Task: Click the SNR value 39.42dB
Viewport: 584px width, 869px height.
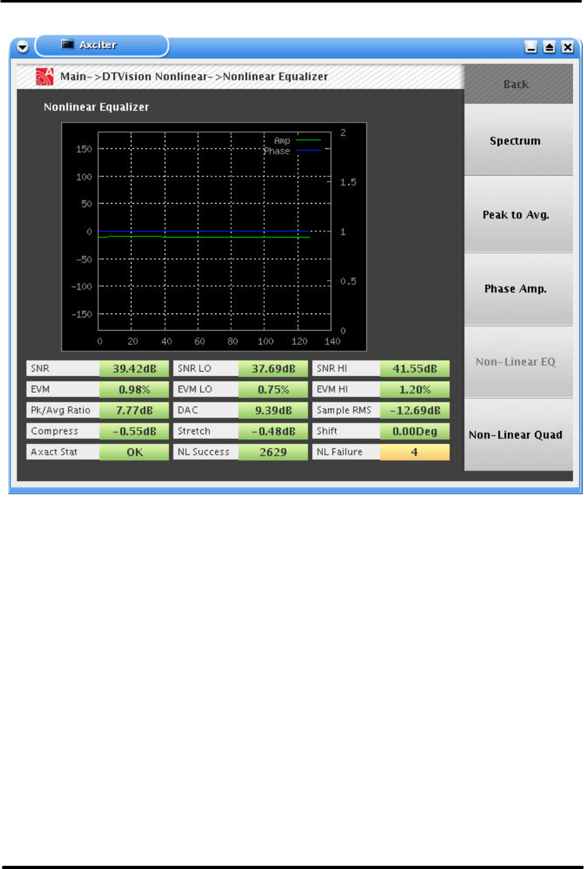Action: (x=134, y=368)
